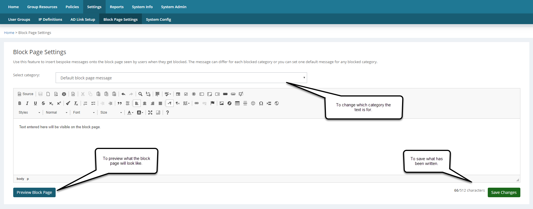Open the Font dropdown

click(x=84, y=112)
